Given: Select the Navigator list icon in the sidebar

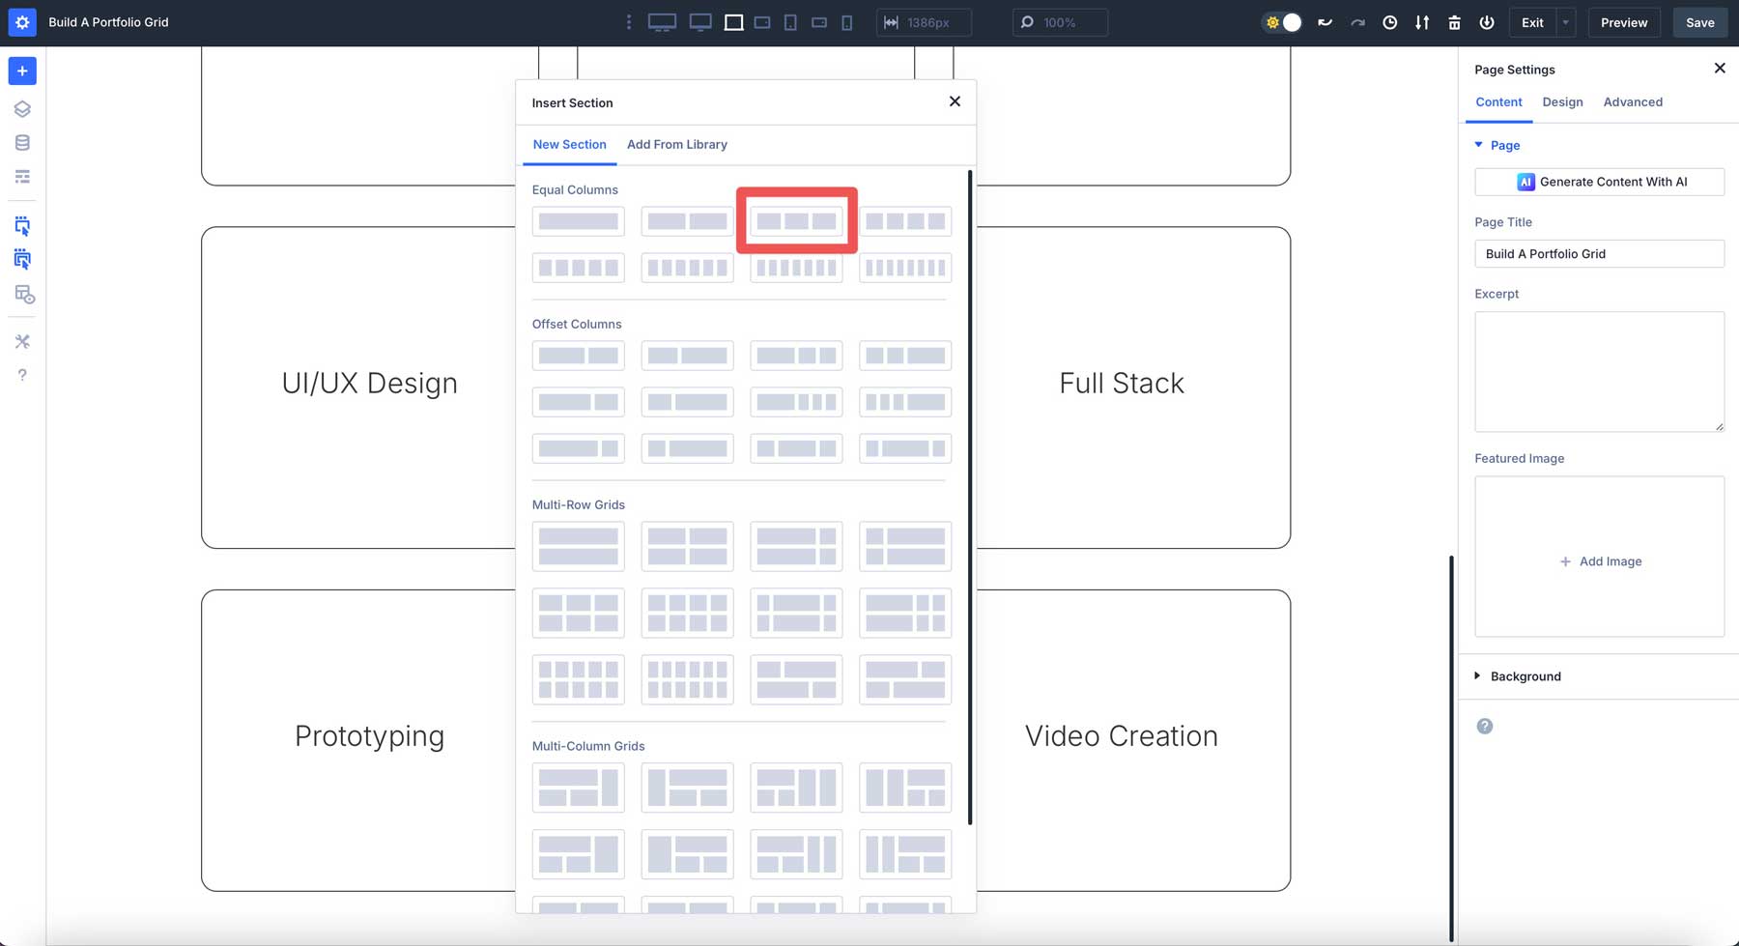Looking at the screenshot, I should 21,177.
